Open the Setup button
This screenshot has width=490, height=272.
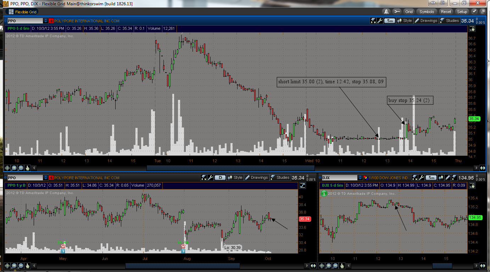tap(462, 12)
